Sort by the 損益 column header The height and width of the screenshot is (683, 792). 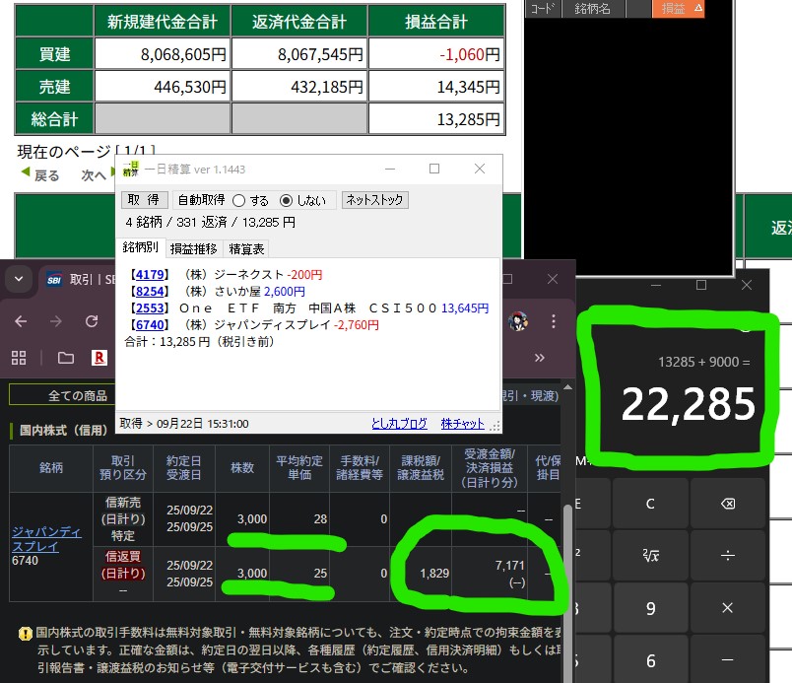point(679,9)
